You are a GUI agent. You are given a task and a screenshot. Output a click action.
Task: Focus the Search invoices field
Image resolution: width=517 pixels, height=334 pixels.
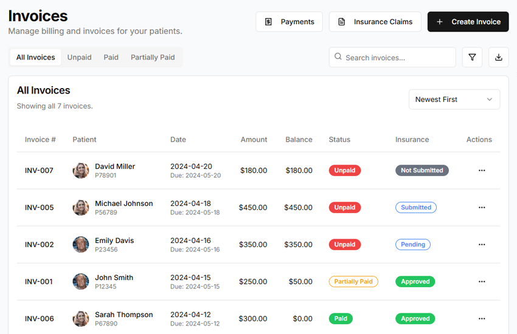click(x=395, y=58)
